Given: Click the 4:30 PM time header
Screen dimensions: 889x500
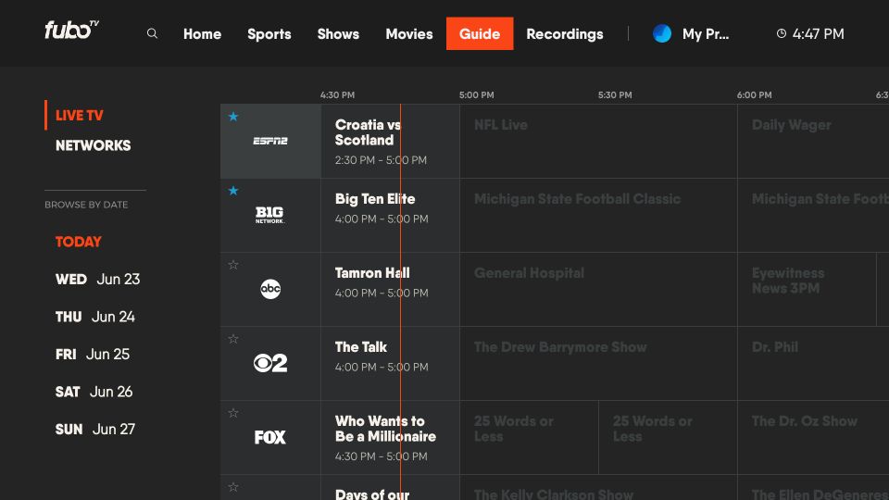Looking at the screenshot, I should (x=337, y=94).
